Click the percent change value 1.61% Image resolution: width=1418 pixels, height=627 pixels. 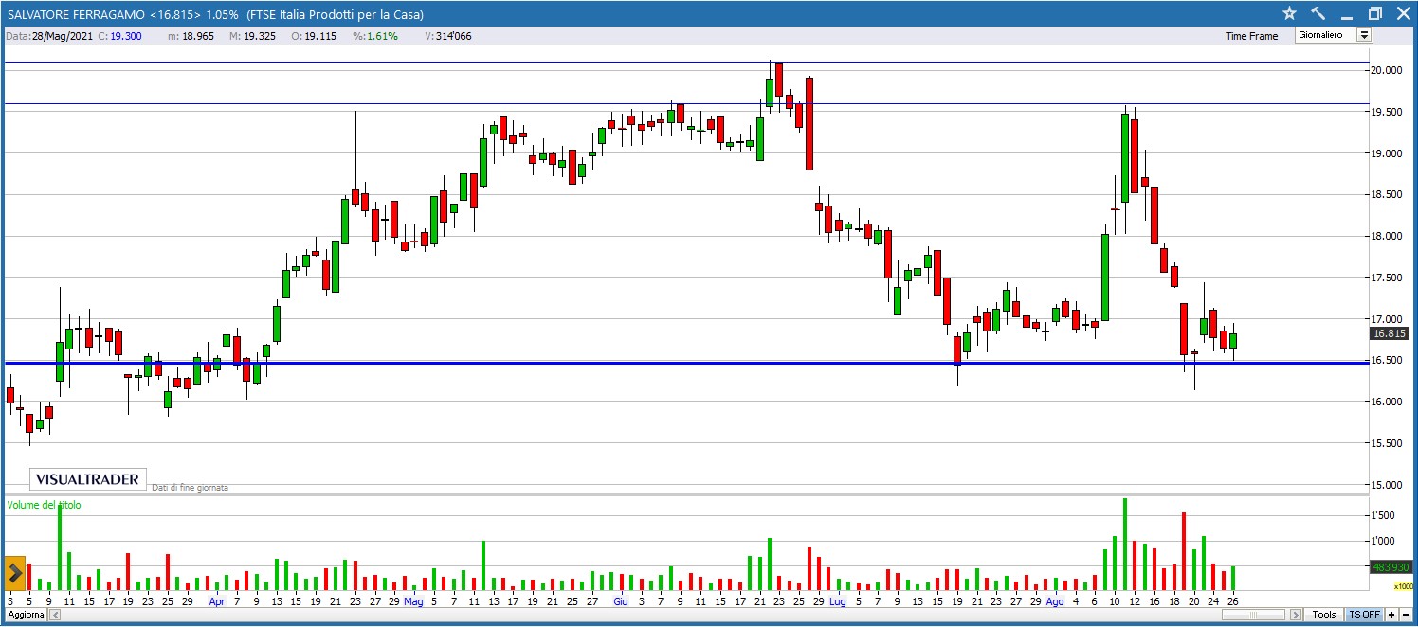(x=382, y=36)
